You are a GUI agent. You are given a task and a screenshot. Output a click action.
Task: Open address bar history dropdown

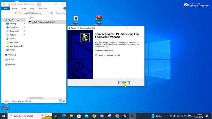tap(49, 13)
